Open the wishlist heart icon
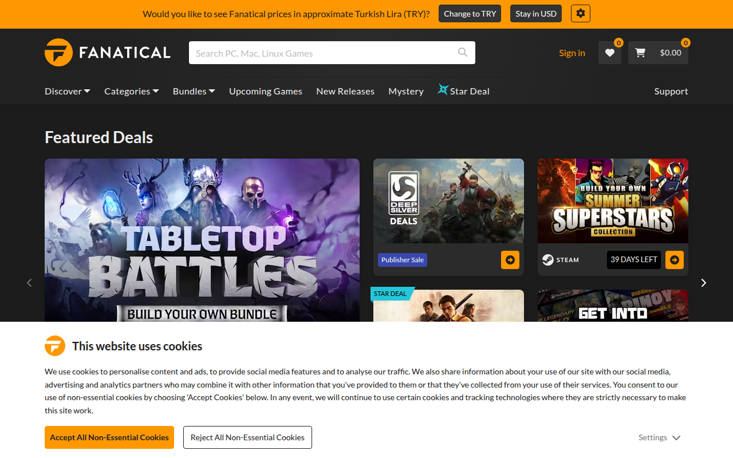 click(x=610, y=53)
